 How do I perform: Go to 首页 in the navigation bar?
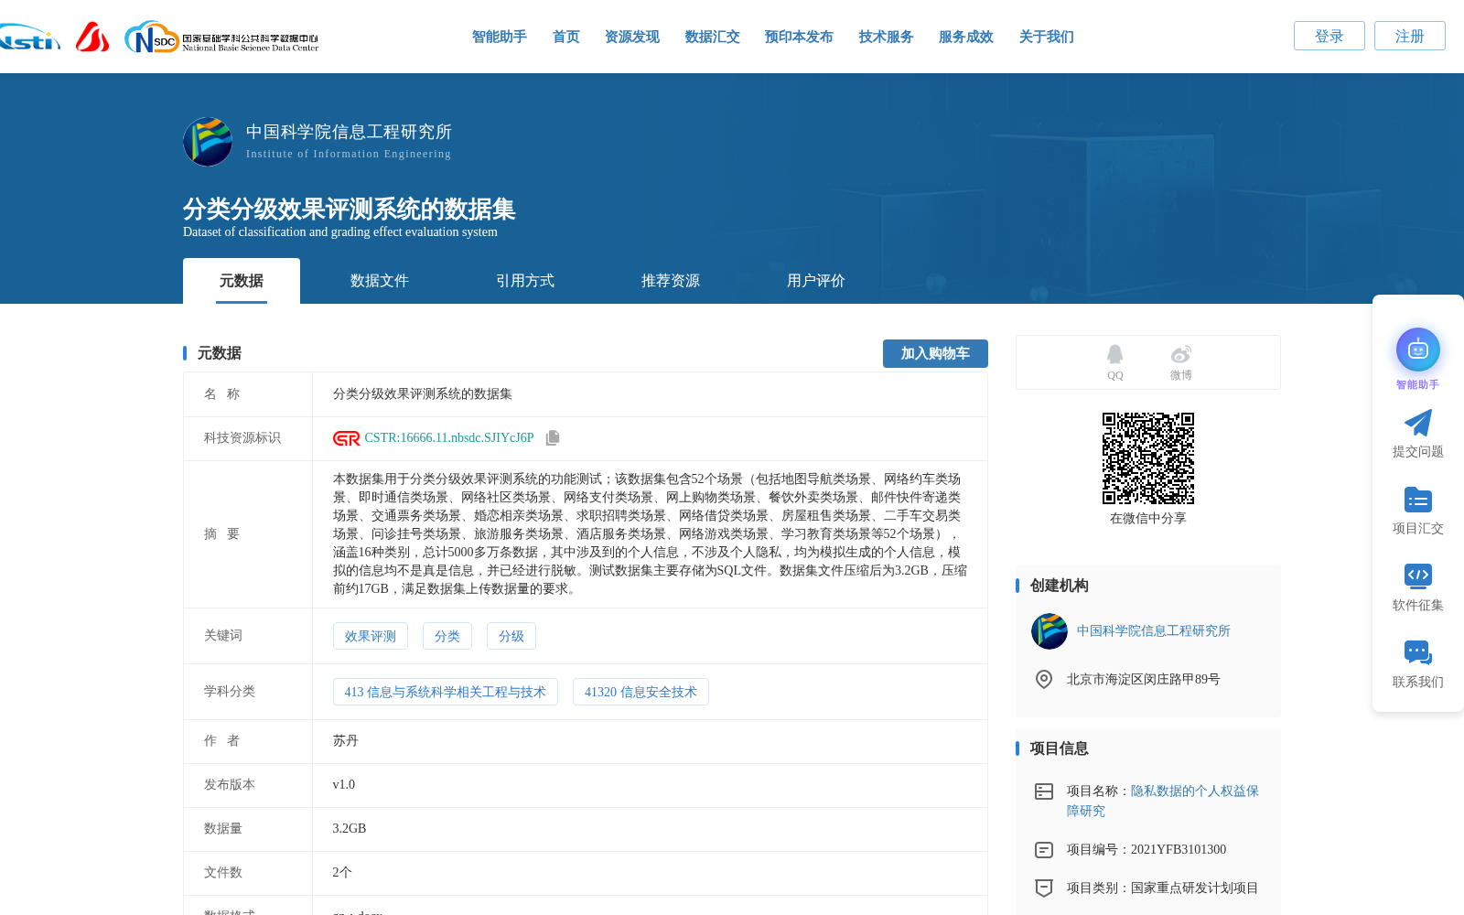[566, 37]
